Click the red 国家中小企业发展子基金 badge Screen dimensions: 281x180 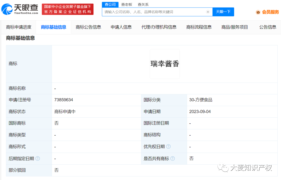68,9
